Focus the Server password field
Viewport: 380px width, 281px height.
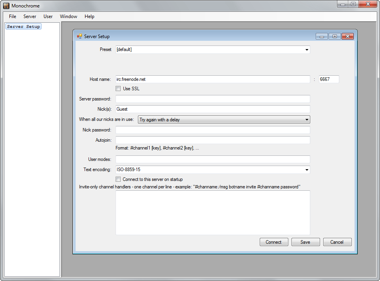point(213,99)
